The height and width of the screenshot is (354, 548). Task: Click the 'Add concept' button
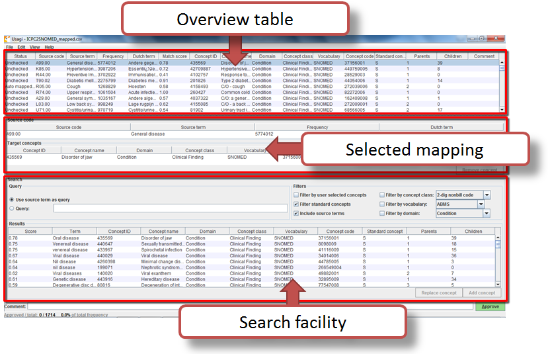[481, 292]
